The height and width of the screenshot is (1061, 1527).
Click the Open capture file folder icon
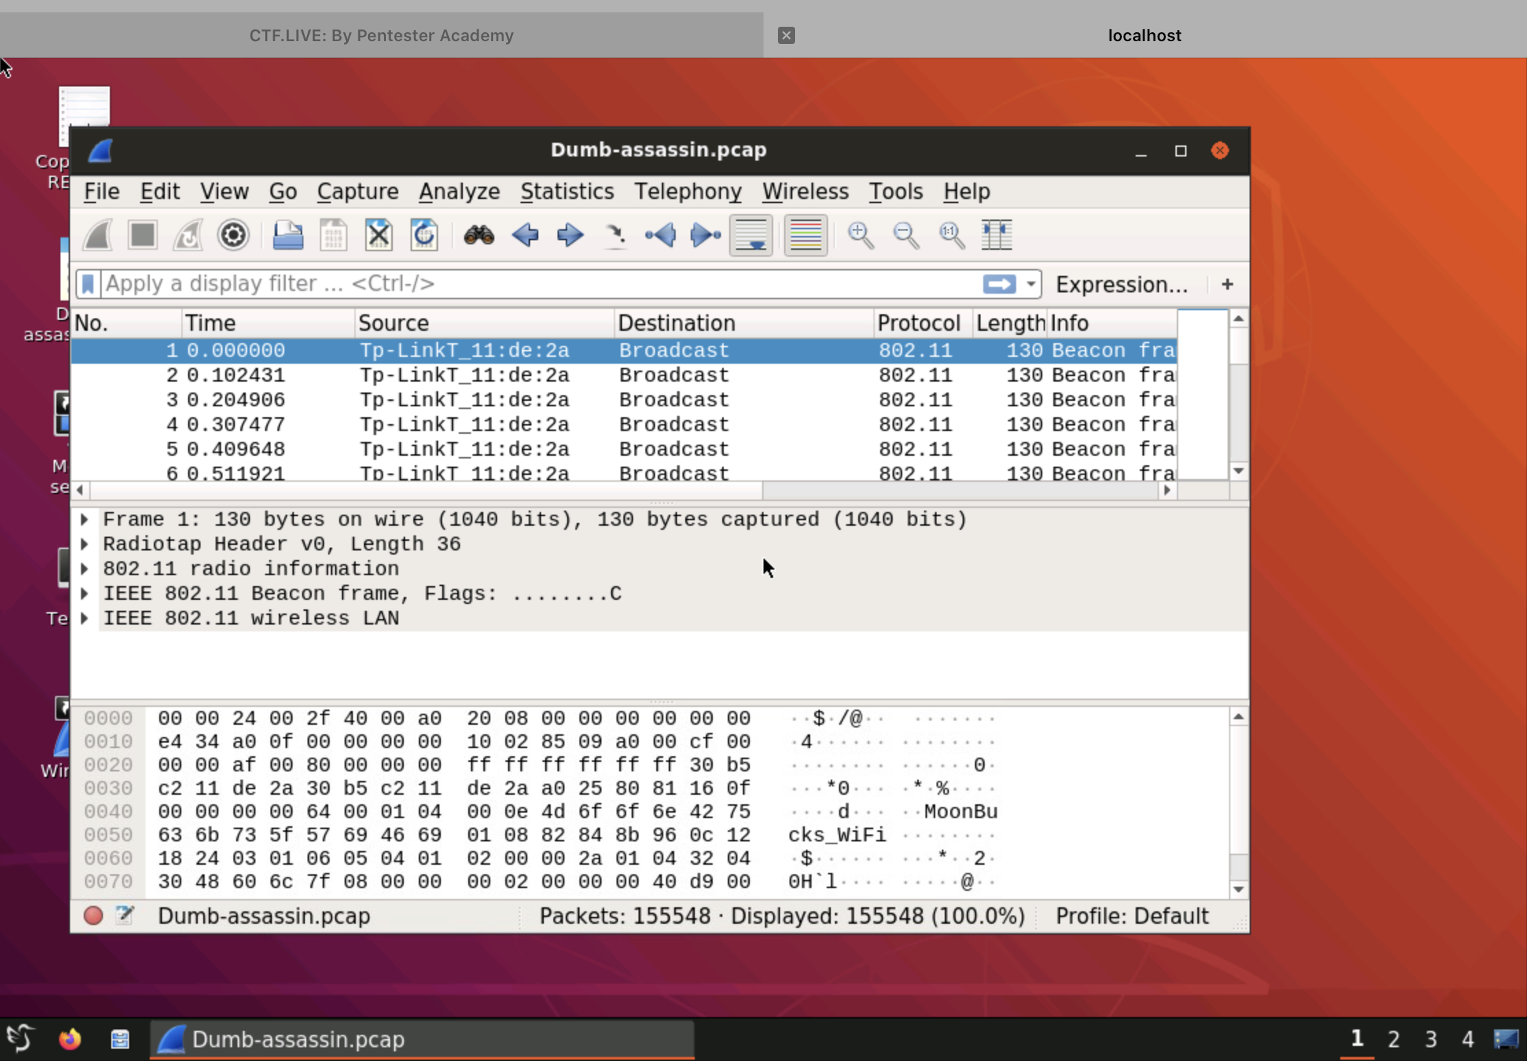[288, 235]
